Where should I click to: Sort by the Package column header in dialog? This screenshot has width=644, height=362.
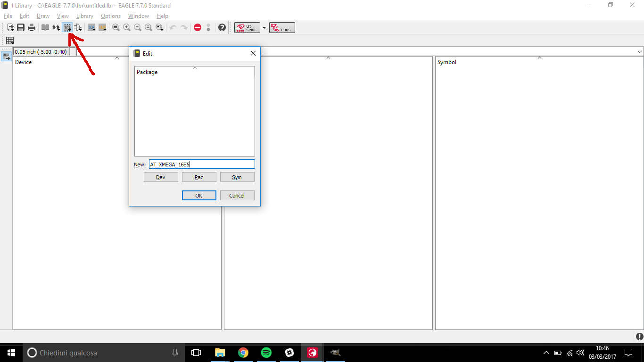coord(195,72)
